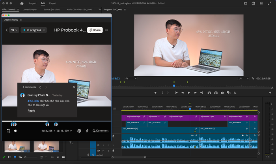Toggle volume in Dropbox Replay player
The height and width of the screenshot is (164, 276).
[x=15, y=131]
